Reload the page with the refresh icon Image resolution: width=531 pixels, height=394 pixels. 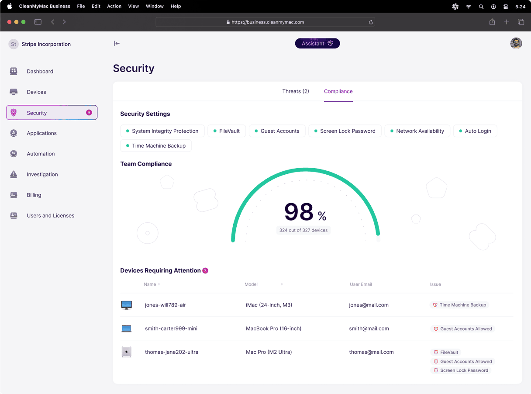(371, 22)
